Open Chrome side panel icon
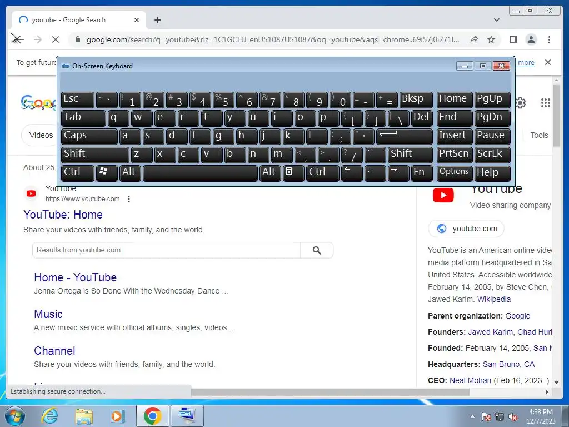The height and width of the screenshot is (427, 569). pyautogui.click(x=513, y=39)
